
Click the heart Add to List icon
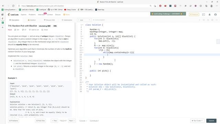[30, 30]
